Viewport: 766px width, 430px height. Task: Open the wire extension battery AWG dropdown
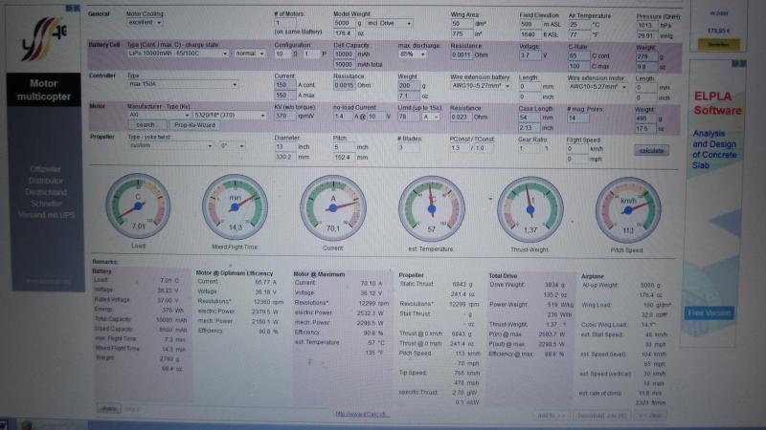483,85
